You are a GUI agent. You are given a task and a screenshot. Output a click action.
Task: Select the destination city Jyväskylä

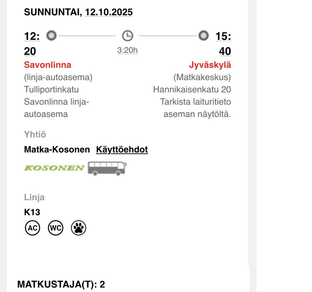tap(210, 65)
